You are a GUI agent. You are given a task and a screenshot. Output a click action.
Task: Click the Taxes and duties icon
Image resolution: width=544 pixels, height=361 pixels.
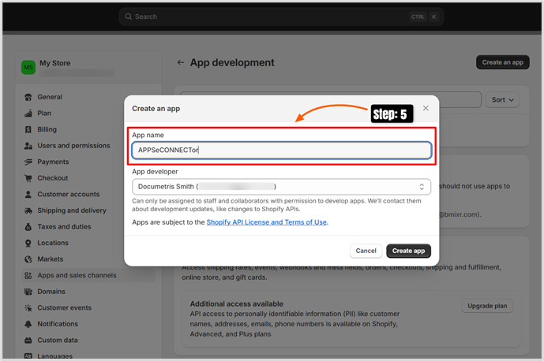point(28,227)
